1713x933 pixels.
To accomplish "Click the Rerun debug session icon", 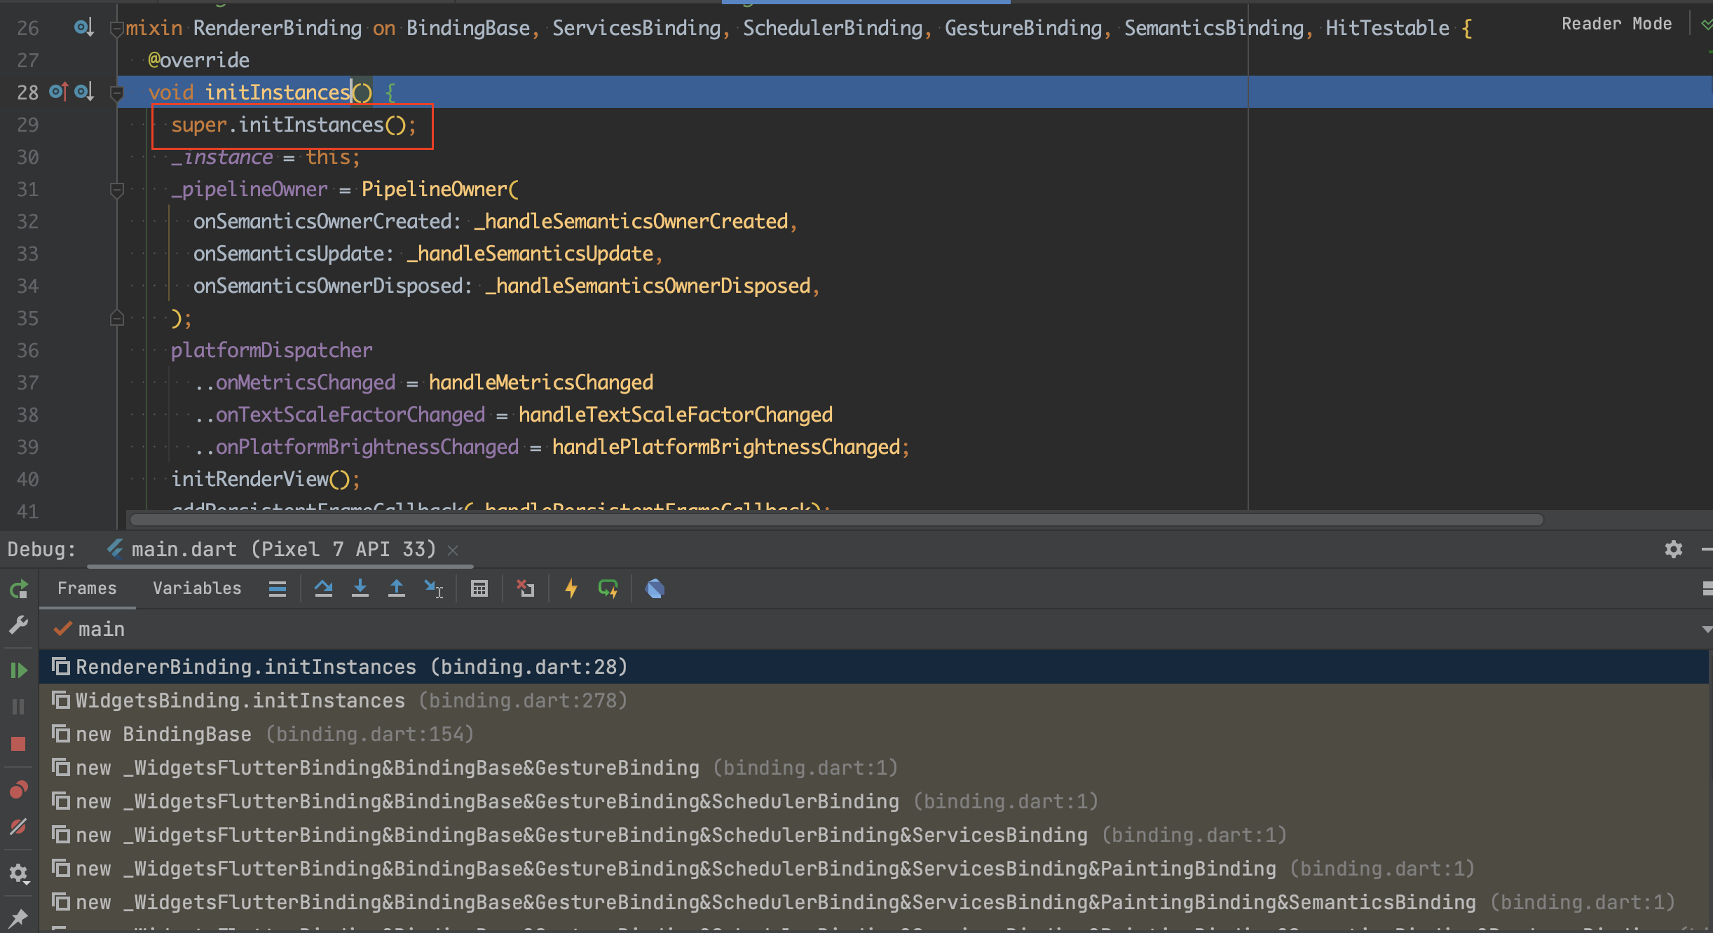I will point(19,589).
